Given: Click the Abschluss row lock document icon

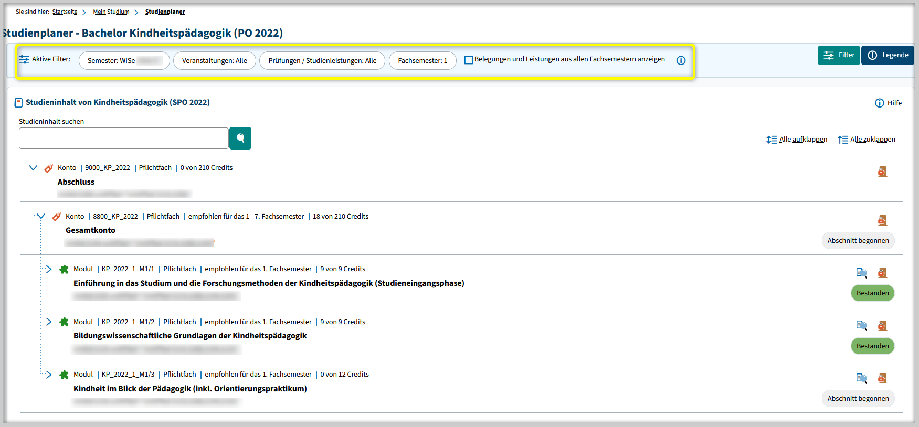Looking at the screenshot, I should point(882,172).
